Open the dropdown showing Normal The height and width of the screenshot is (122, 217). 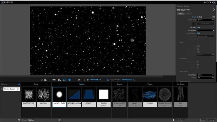coord(205,55)
